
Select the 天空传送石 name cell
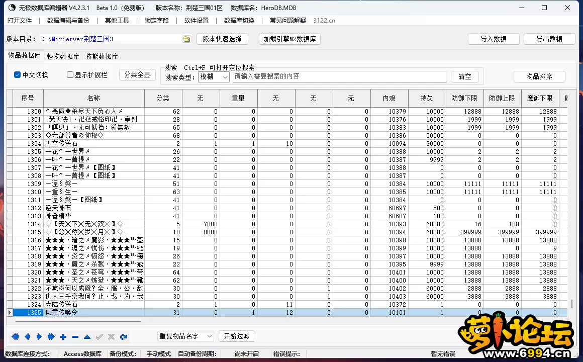[93, 144]
